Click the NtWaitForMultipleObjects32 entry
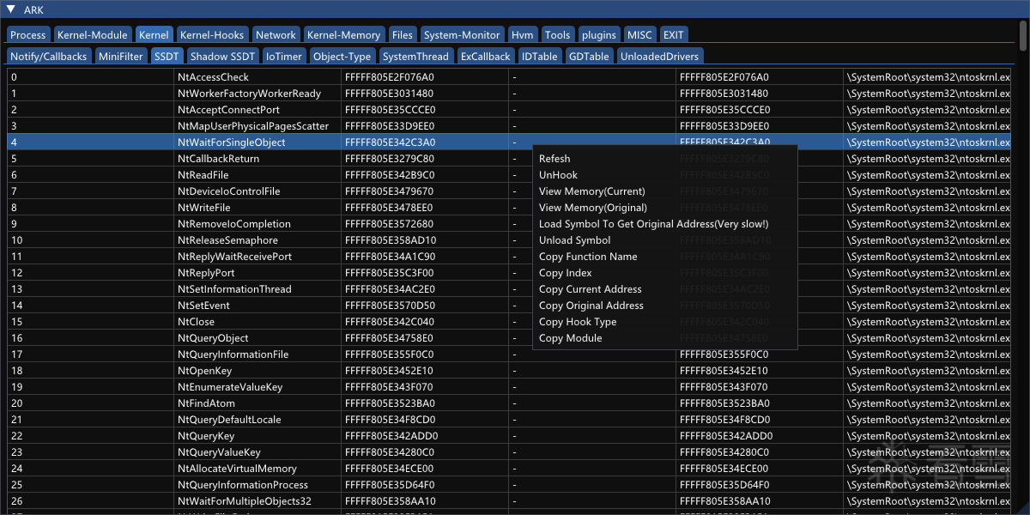 245,501
